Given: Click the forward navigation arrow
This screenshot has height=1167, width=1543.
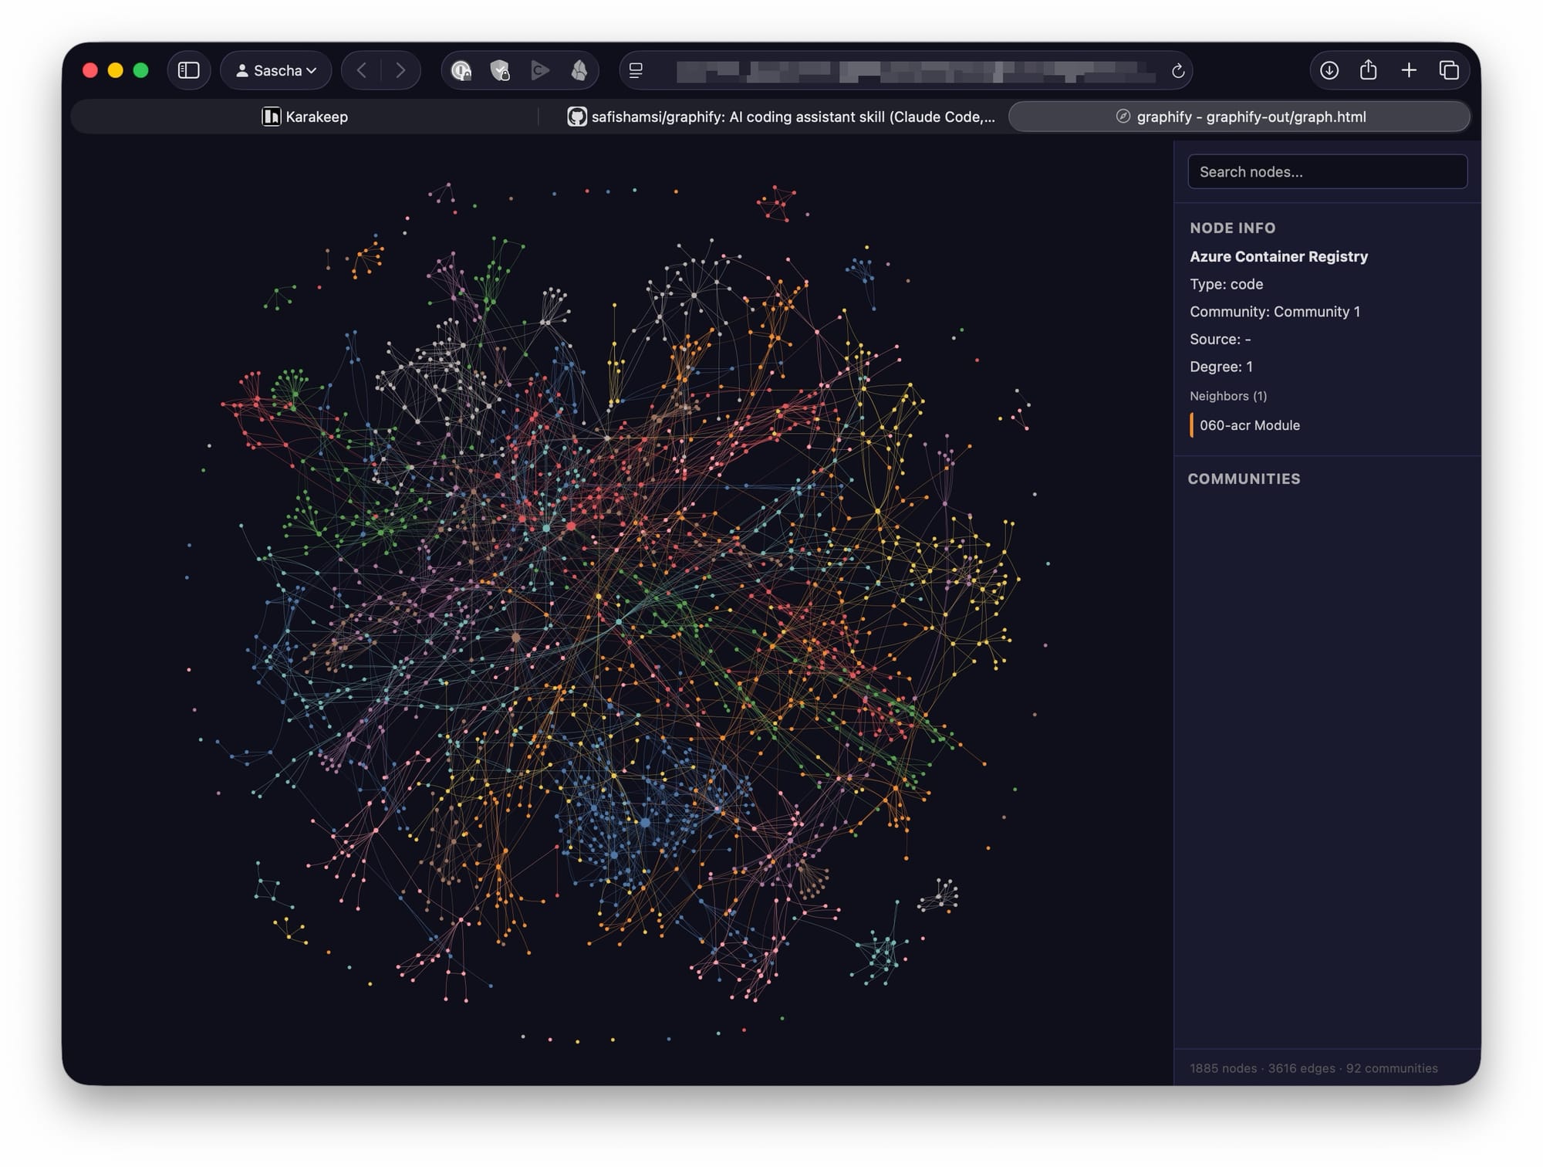Looking at the screenshot, I should pos(400,69).
